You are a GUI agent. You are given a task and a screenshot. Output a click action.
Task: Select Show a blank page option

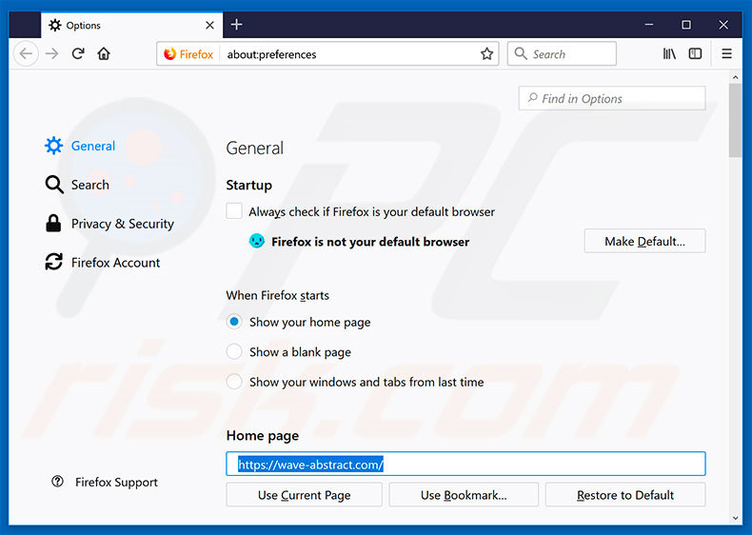click(234, 352)
